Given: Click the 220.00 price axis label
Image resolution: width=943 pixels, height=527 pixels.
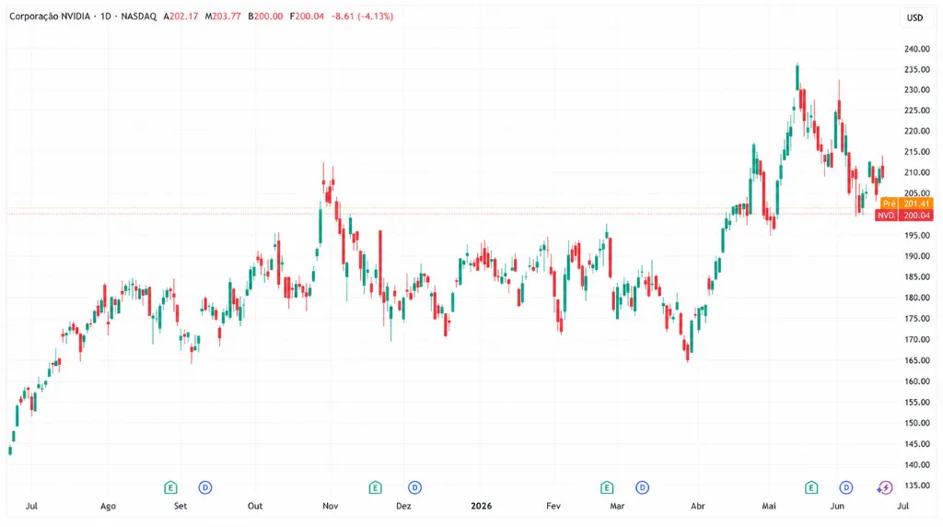Looking at the screenshot, I should click(917, 131).
